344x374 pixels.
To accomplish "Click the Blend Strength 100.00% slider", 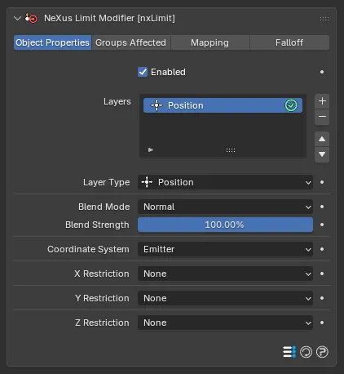I will [225, 225].
